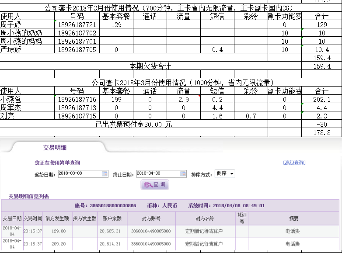The image size is (342, 253).
Task: Select the 已出发票预付金30.00 元 cell
Action: click(134, 124)
